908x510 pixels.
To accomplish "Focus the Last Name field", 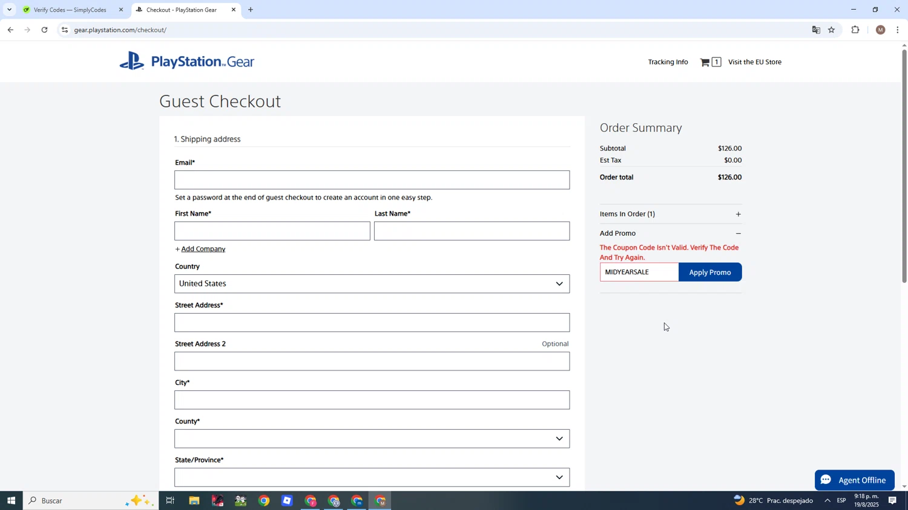I will coord(472,231).
